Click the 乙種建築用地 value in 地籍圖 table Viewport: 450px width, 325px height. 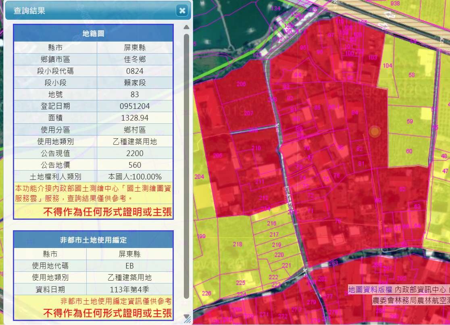click(x=135, y=142)
